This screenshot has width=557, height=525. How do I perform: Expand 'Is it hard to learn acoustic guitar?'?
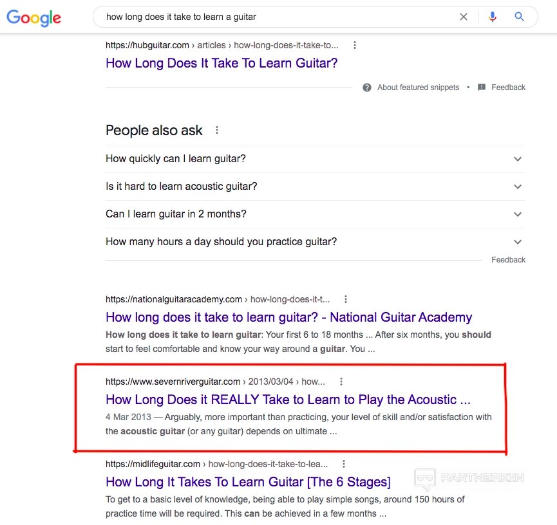click(x=518, y=187)
